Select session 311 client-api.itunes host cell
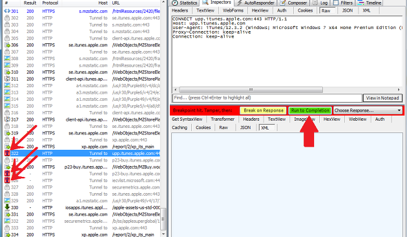 point(87,79)
